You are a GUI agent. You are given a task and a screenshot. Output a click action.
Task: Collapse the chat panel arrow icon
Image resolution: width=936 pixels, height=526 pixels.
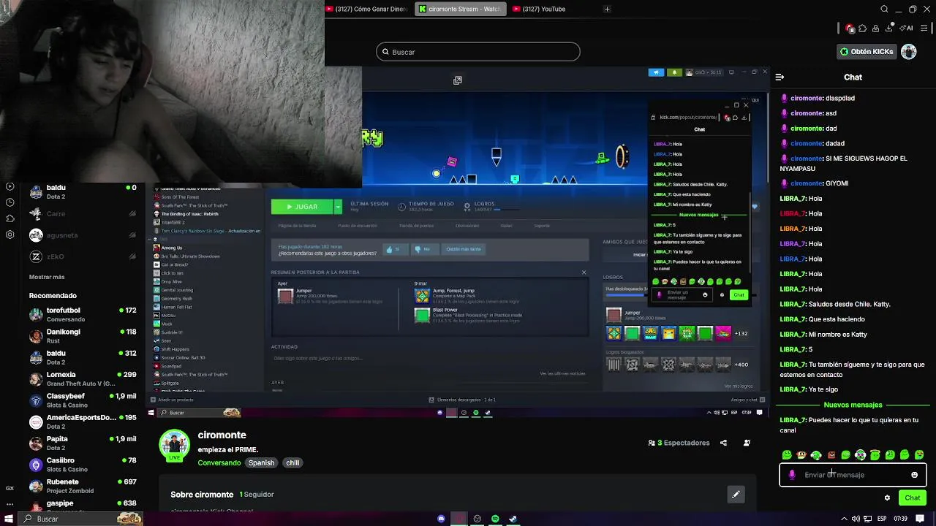(x=780, y=77)
